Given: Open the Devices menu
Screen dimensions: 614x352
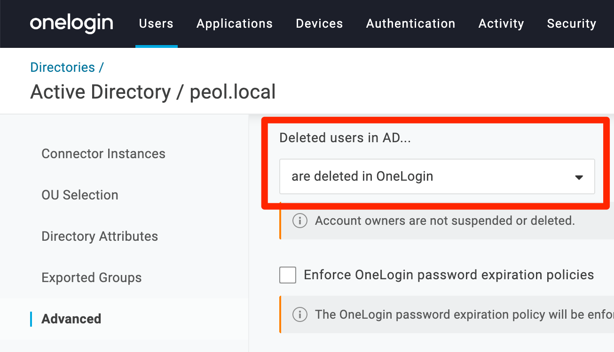Looking at the screenshot, I should 319,23.
